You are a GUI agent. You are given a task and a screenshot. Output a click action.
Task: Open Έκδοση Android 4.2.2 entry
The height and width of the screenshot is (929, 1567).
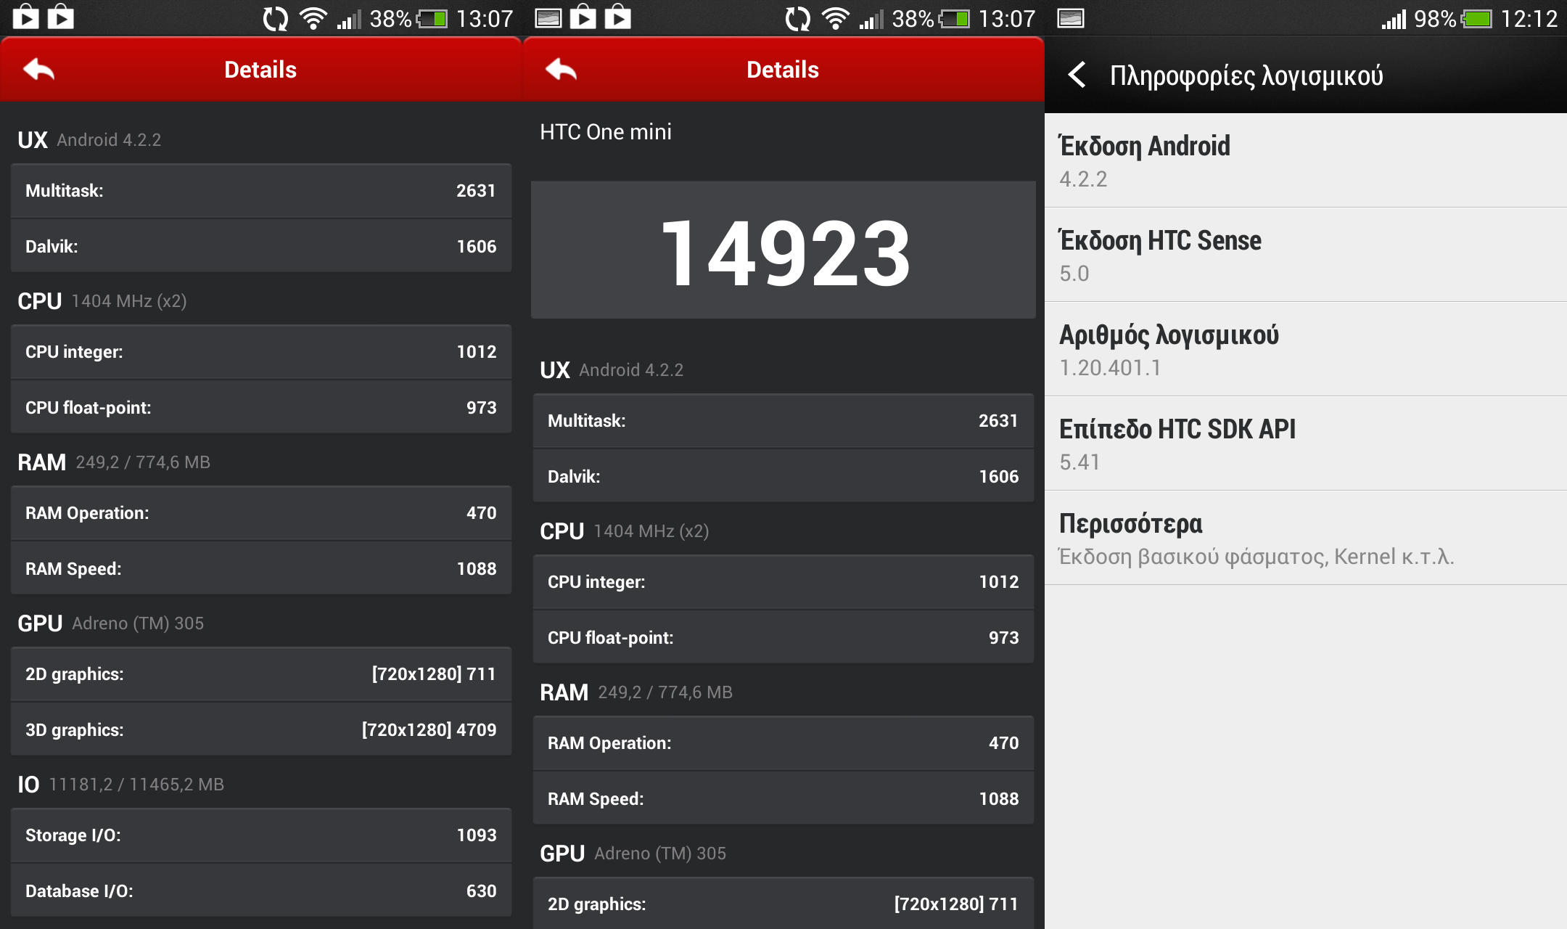click(1306, 160)
